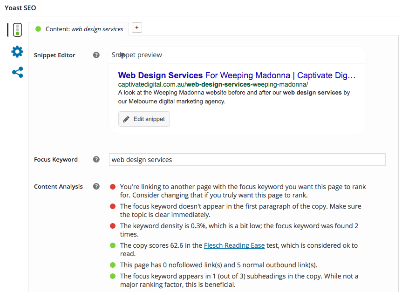Click the Focus Keyword label
This screenshot has height=292, width=402.
coord(55,159)
